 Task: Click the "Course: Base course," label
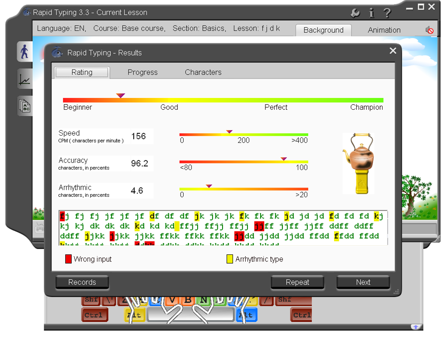[129, 28]
